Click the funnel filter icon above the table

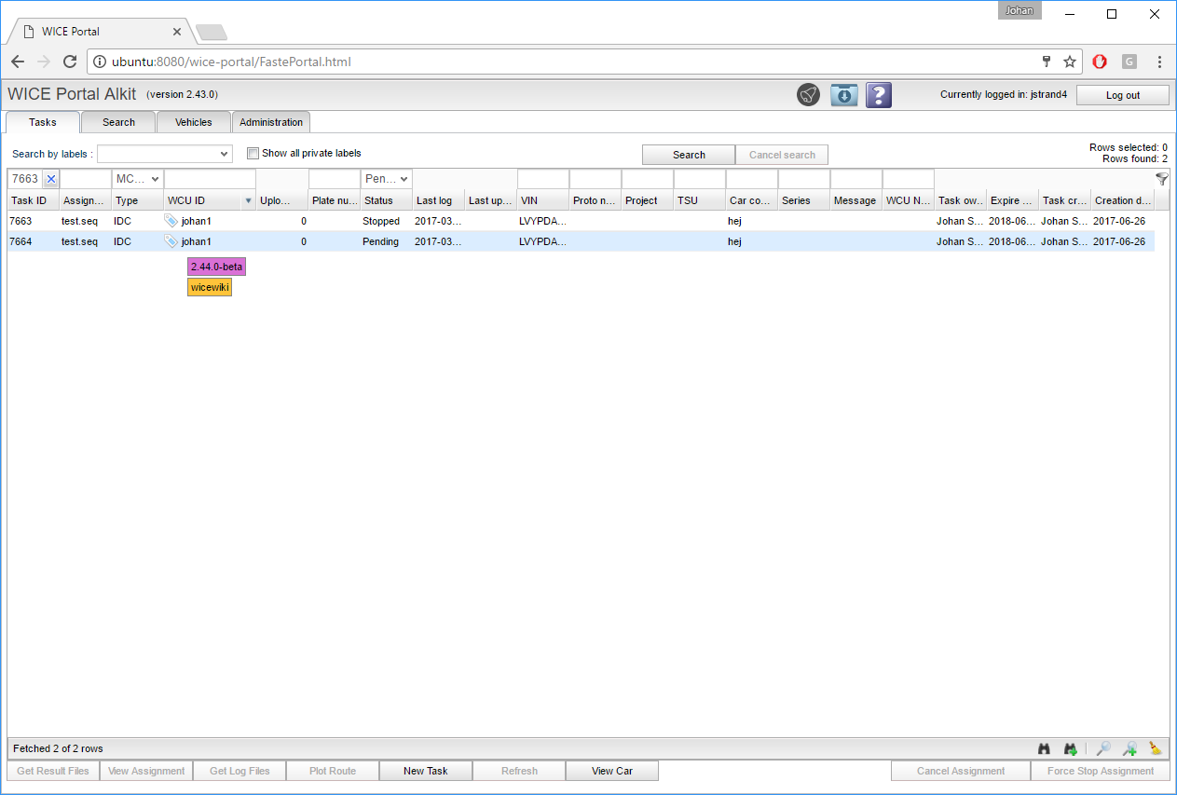point(1161,179)
